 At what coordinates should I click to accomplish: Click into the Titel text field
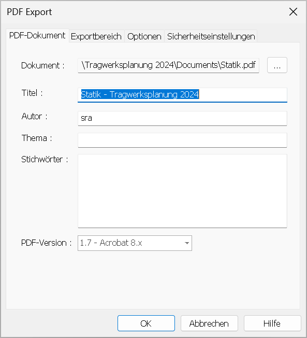click(182, 95)
